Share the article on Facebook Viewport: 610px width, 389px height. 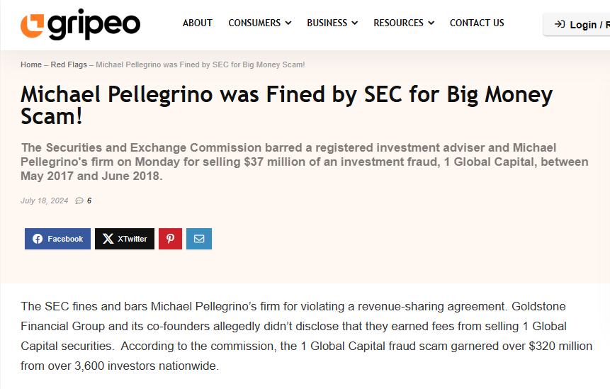pyautogui.click(x=58, y=239)
